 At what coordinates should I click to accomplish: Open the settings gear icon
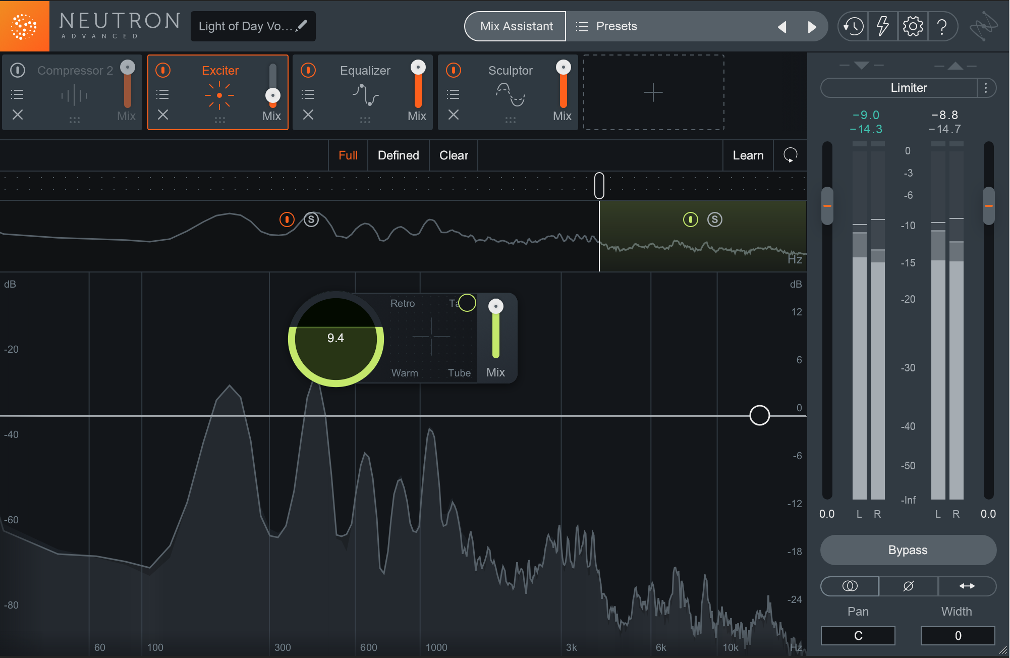click(x=913, y=26)
